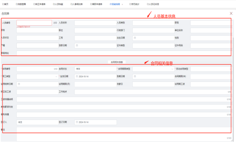Click the 工作地点 input field
This screenshot has height=142, width=236.
tap(153, 92)
